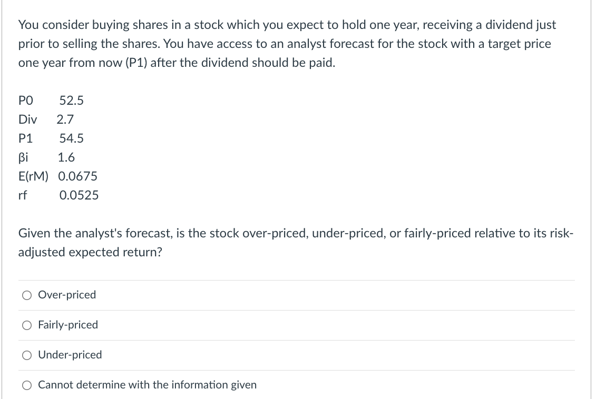Click the Under-priced answer label
Image resolution: width=606 pixels, height=399 pixels.
(x=69, y=355)
